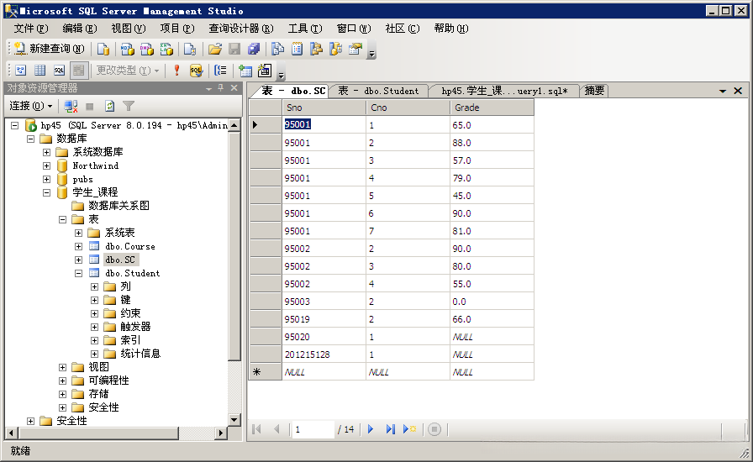753x462 pixels.
Task: Click the Filter funnel icon in Object Explorer
Action: pyautogui.click(x=129, y=106)
